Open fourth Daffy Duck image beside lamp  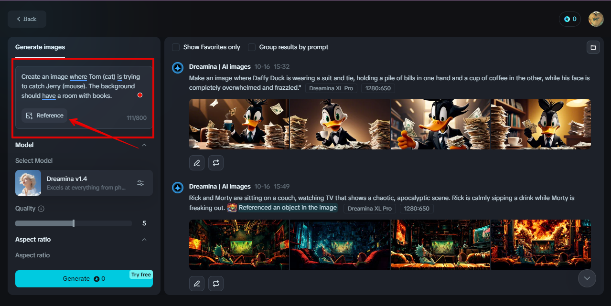(541, 124)
